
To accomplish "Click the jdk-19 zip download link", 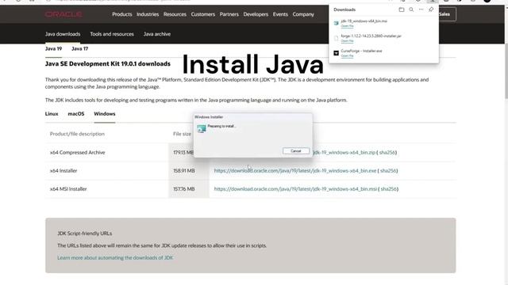I will [x=344, y=152].
